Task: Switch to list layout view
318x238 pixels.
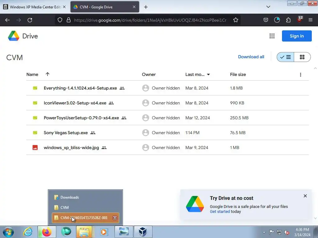Action: point(285,57)
